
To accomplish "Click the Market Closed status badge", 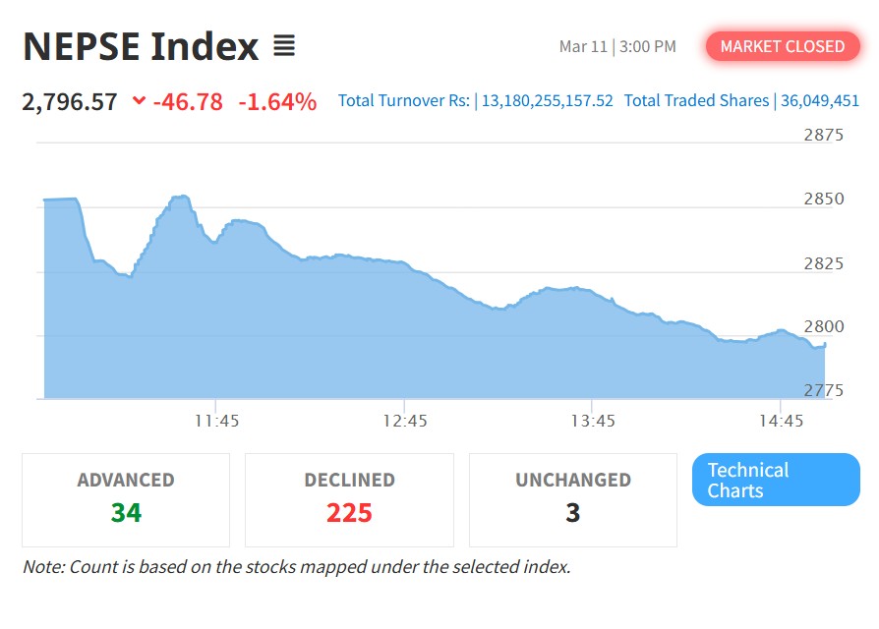I will tap(782, 46).
